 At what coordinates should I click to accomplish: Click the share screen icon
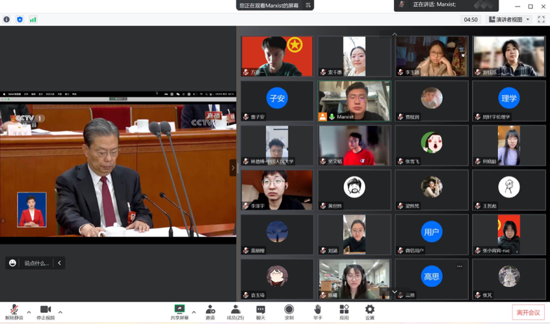click(x=179, y=310)
